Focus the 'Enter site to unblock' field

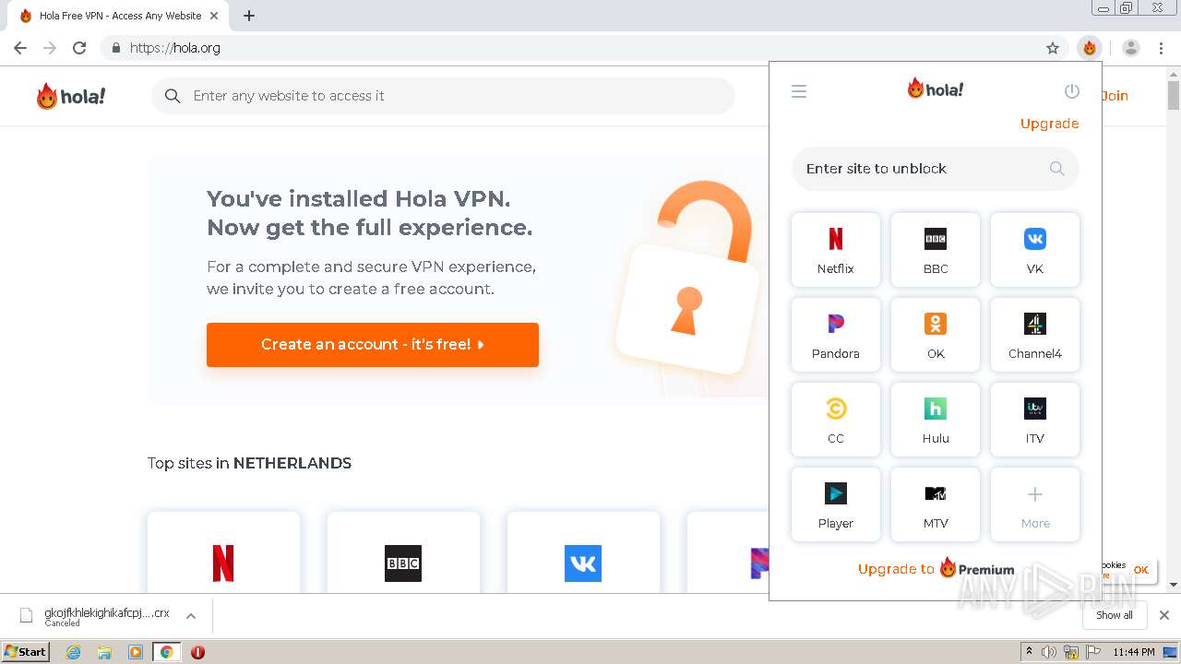click(935, 169)
